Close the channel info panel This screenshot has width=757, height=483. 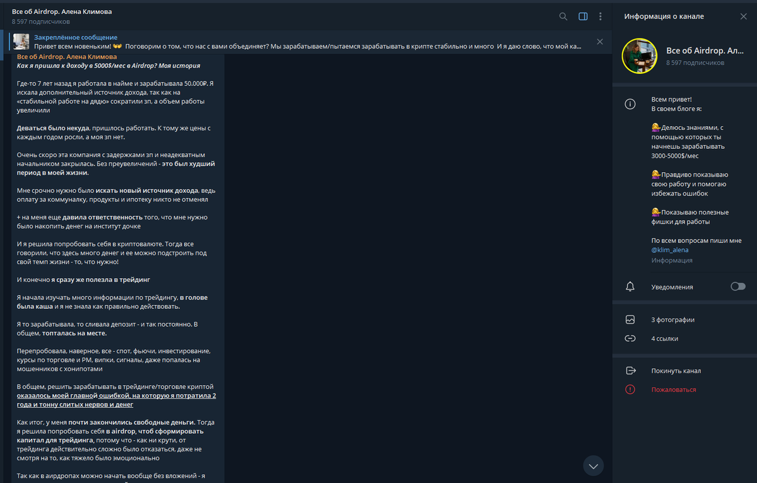[743, 16]
